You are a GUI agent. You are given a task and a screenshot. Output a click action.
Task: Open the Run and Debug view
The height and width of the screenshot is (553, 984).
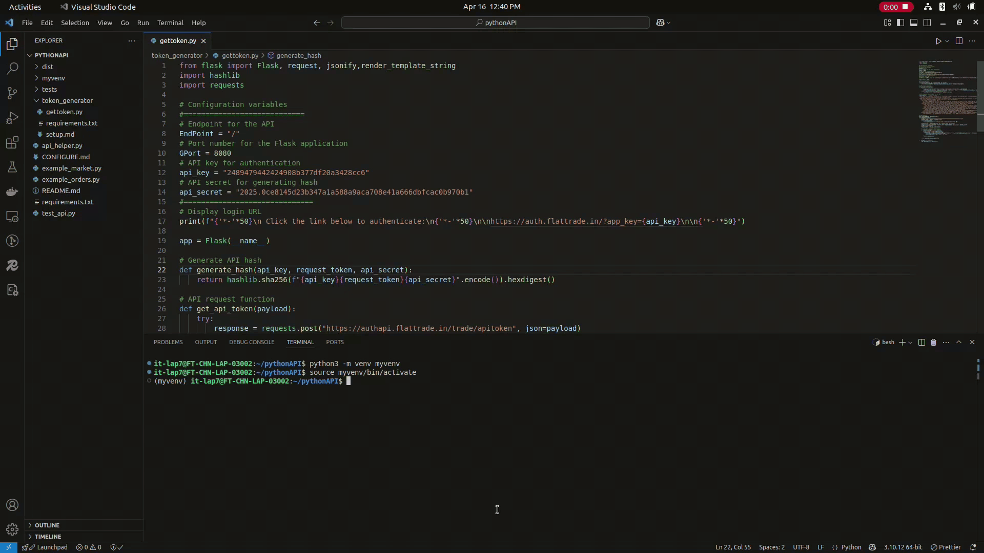(x=12, y=118)
